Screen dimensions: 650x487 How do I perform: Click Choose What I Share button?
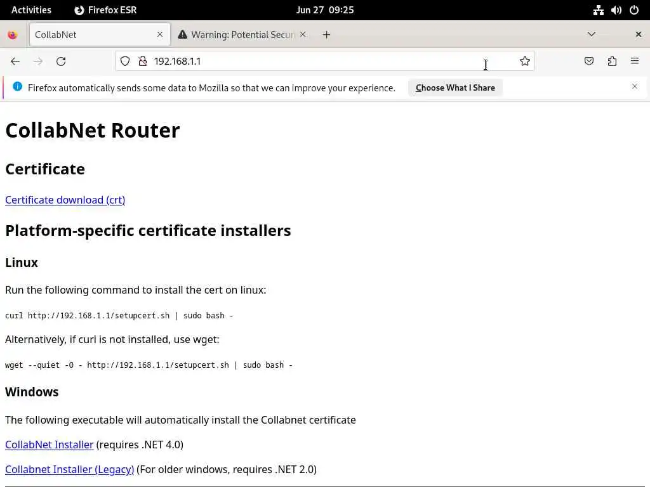tap(455, 88)
